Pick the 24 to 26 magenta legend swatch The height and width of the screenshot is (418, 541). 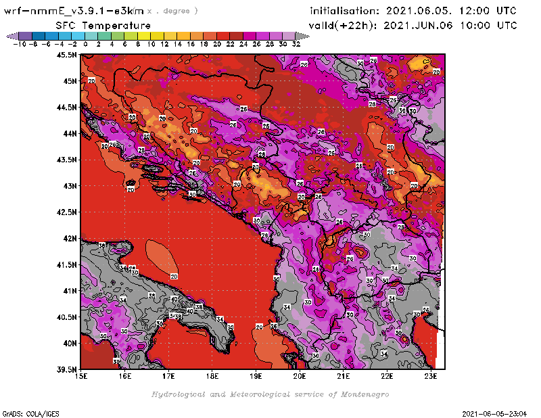(249, 36)
